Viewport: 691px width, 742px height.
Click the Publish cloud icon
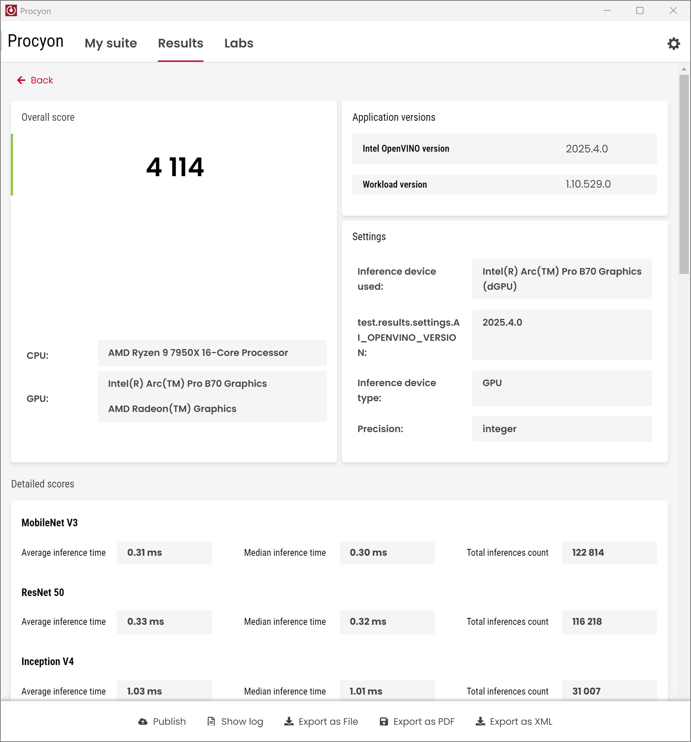(143, 722)
